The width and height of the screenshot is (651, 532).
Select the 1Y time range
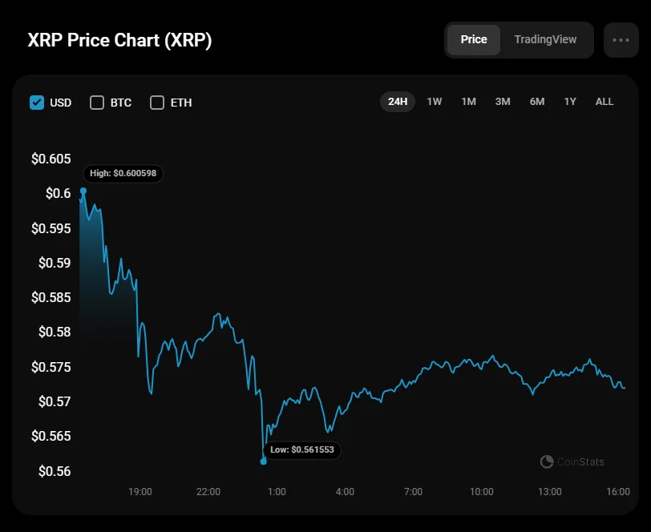(570, 102)
